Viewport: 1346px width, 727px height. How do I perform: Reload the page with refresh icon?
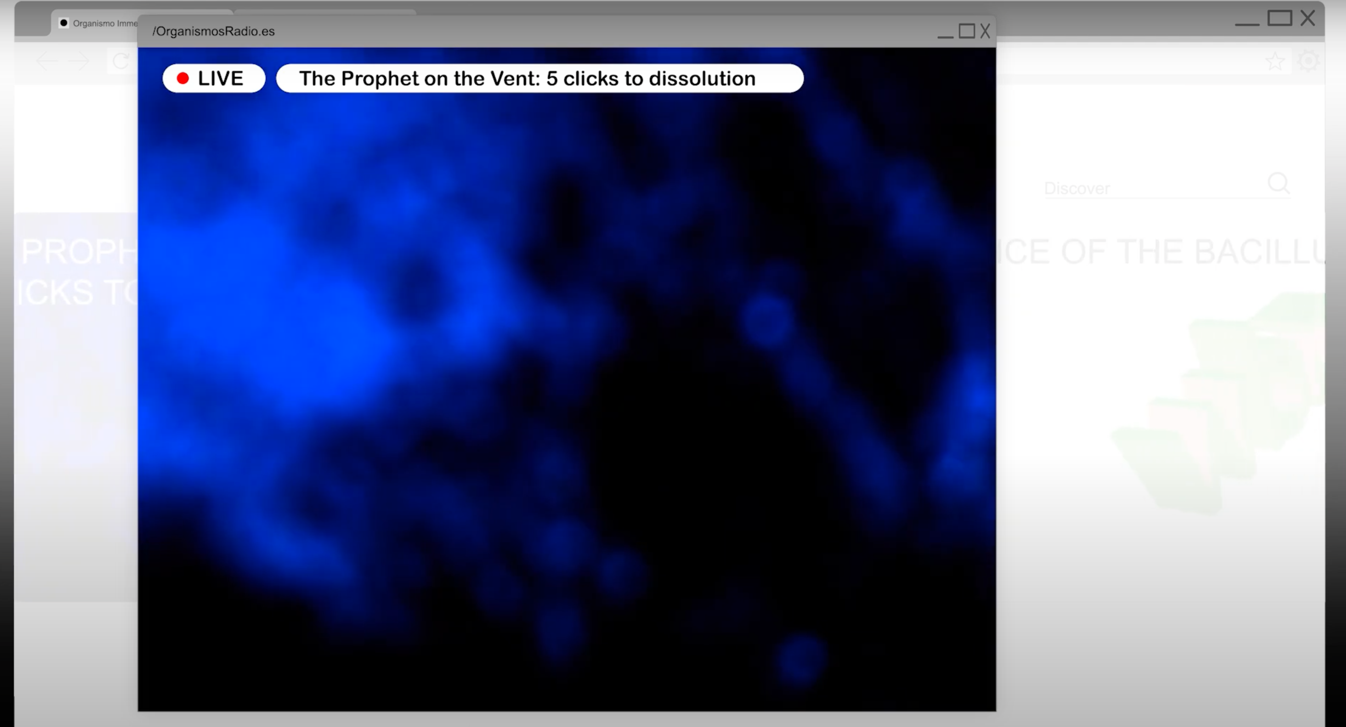point(121,61)
